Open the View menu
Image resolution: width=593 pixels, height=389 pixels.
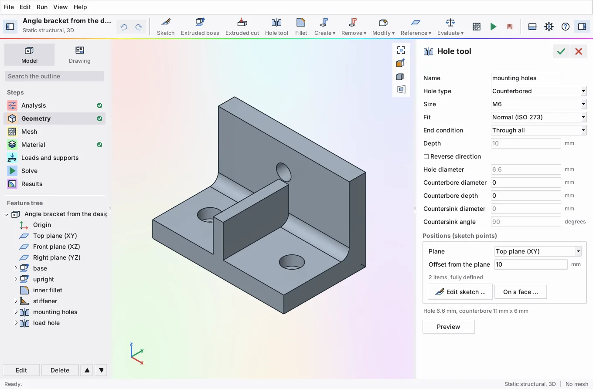[60, 7]
